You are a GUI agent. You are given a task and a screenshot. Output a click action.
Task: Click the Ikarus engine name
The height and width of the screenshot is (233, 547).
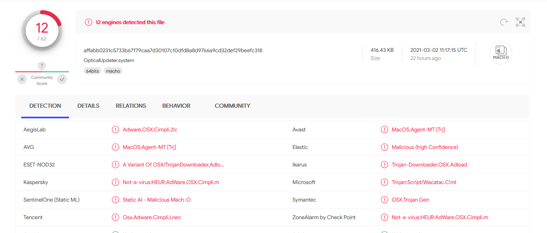coord(300,165)
